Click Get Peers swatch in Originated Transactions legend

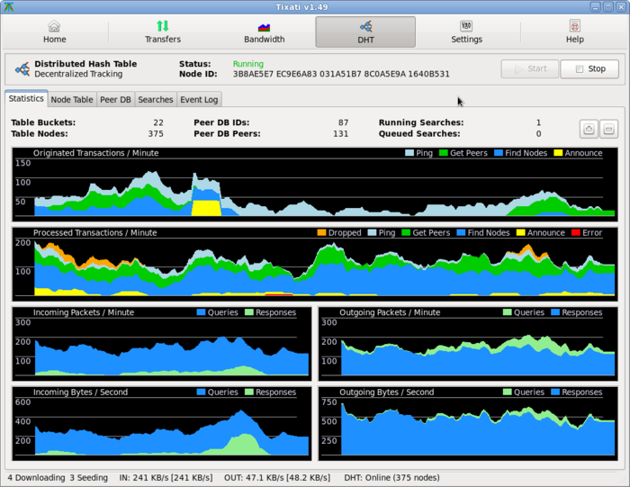pyautogui.click(x=443, y=153)
